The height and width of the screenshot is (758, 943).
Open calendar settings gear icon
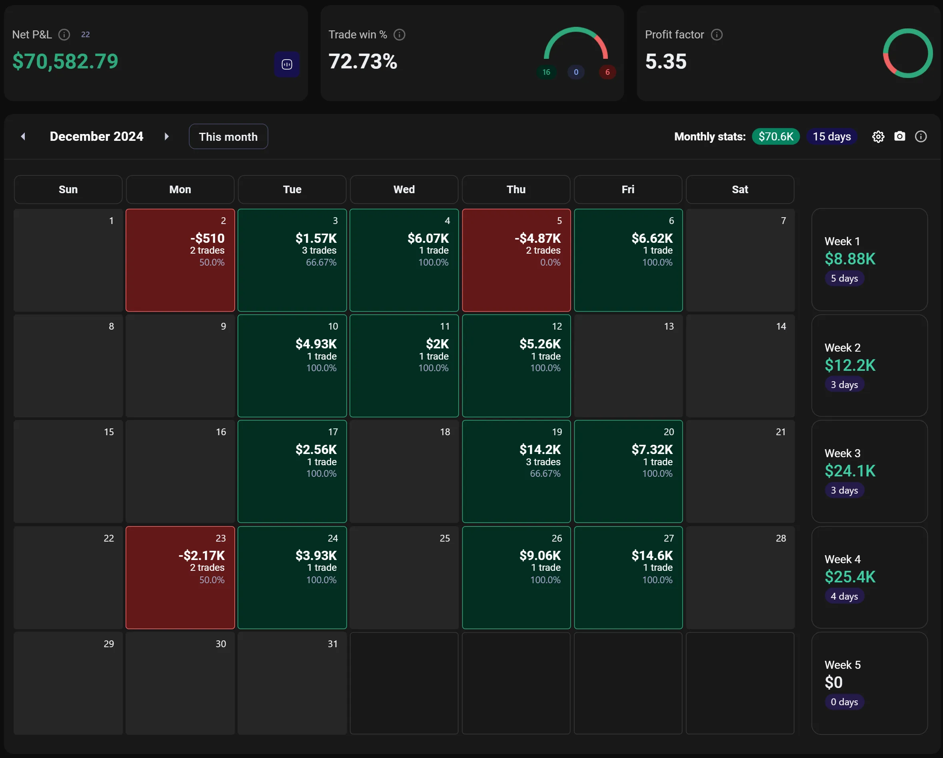[878, 137]
